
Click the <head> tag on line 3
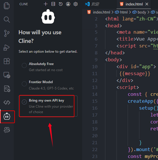pyautogui.click(x=114, y=26)
